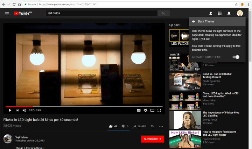Toggle the Activate Dark Theme switch

coord(236,57)
